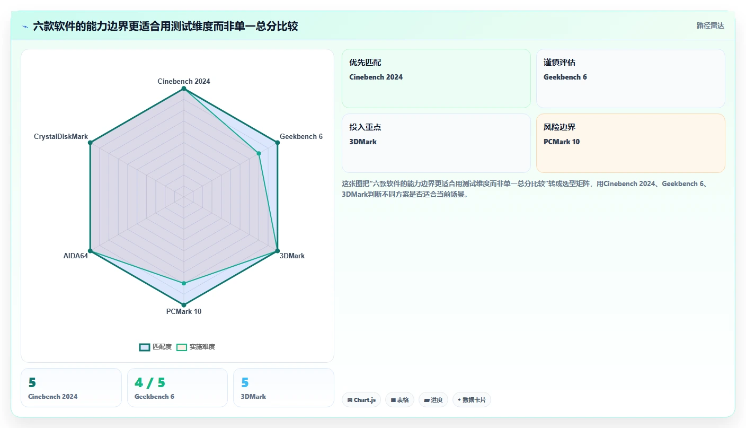Select the 谨慎评估 card
Image resolution: width=746 pixels, height=428 pixels.
630,78
